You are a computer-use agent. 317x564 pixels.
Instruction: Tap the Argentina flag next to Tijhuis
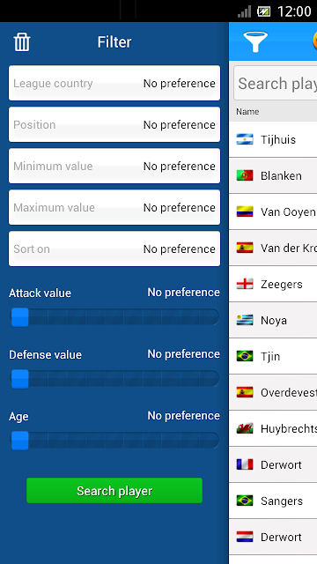coord(245,139)
